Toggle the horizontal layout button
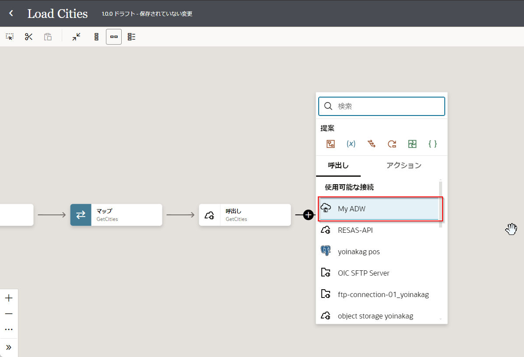This screenshot has width=524, height=357. tap(114, 37)
